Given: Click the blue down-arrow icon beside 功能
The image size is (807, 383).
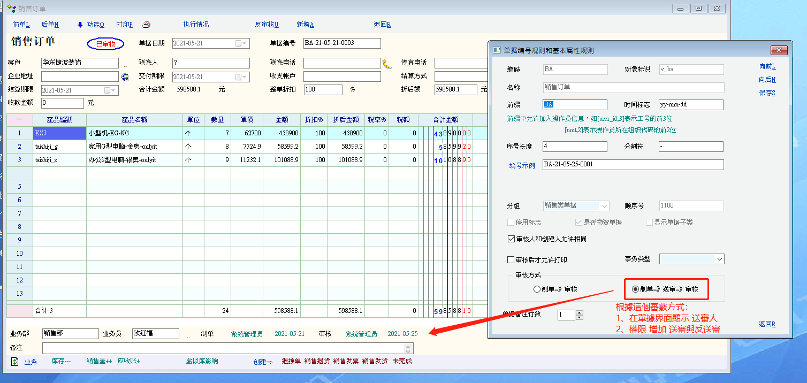Looking at the screenshot, I should [x=80, y=25].
